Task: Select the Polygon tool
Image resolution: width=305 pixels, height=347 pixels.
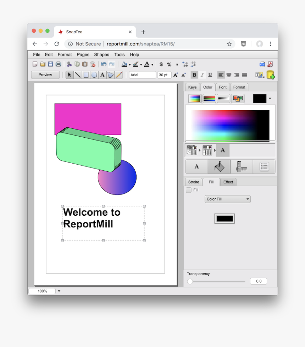Action: (x=110, y=75)
